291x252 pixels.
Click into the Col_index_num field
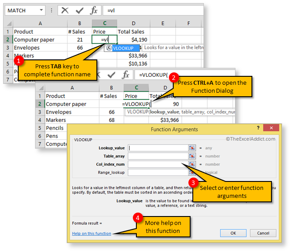[x=158, y=164]
